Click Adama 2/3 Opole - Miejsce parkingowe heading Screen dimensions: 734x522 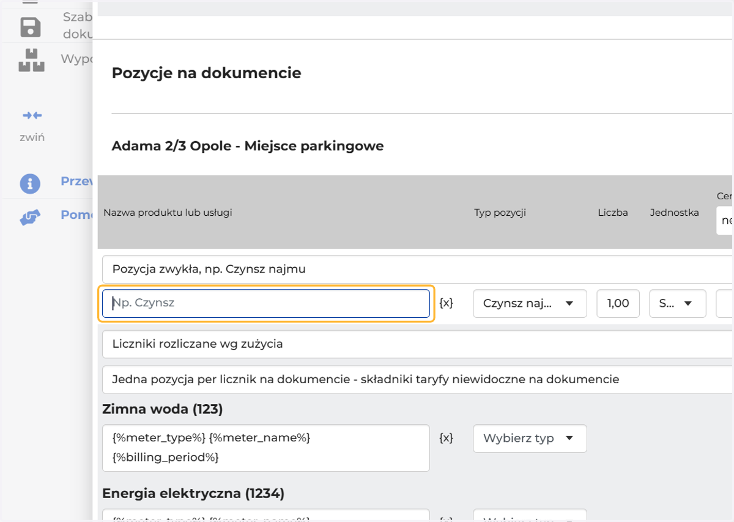tap(248, 147)
